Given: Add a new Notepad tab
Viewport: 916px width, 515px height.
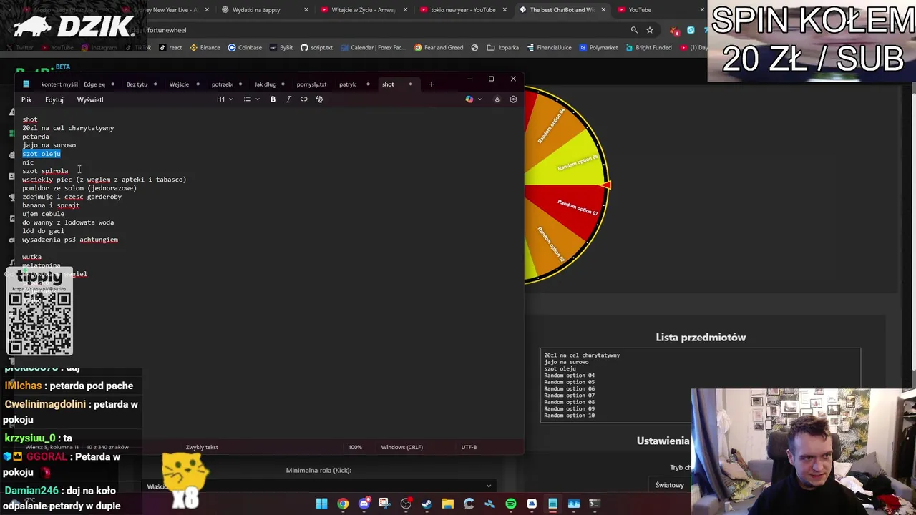Looking at the screenshot, I should 431,84.
